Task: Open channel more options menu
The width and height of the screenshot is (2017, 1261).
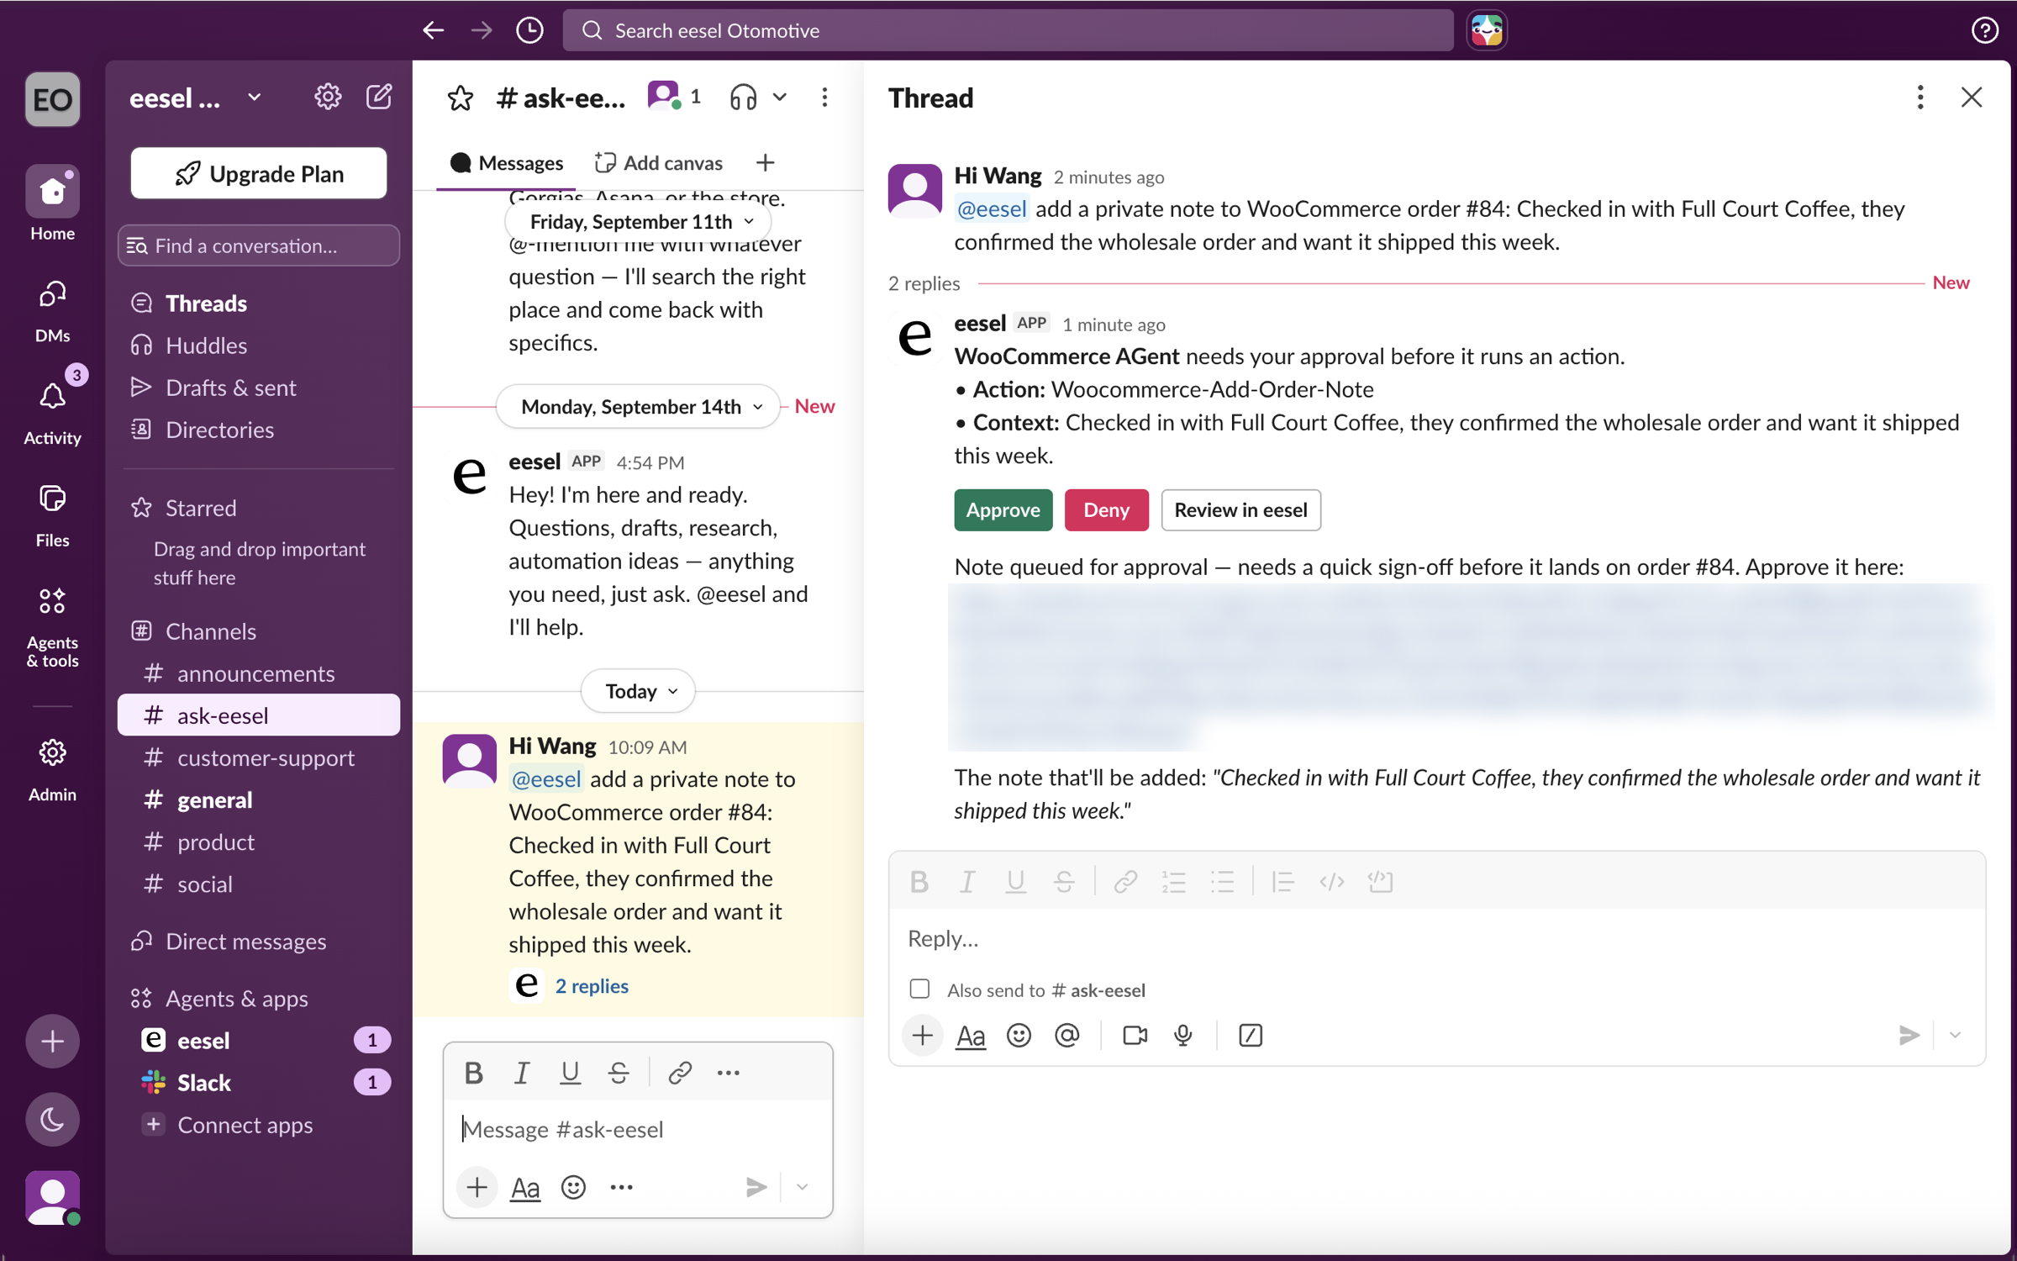Action: 824,98
